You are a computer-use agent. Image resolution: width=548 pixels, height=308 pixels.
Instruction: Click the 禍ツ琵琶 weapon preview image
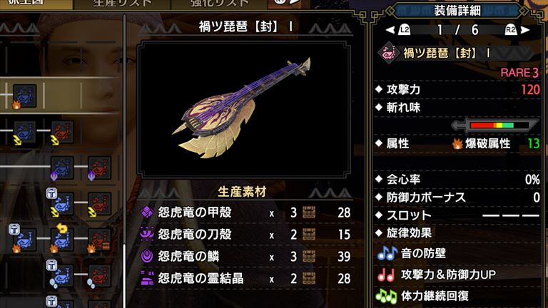pos(244,109)
